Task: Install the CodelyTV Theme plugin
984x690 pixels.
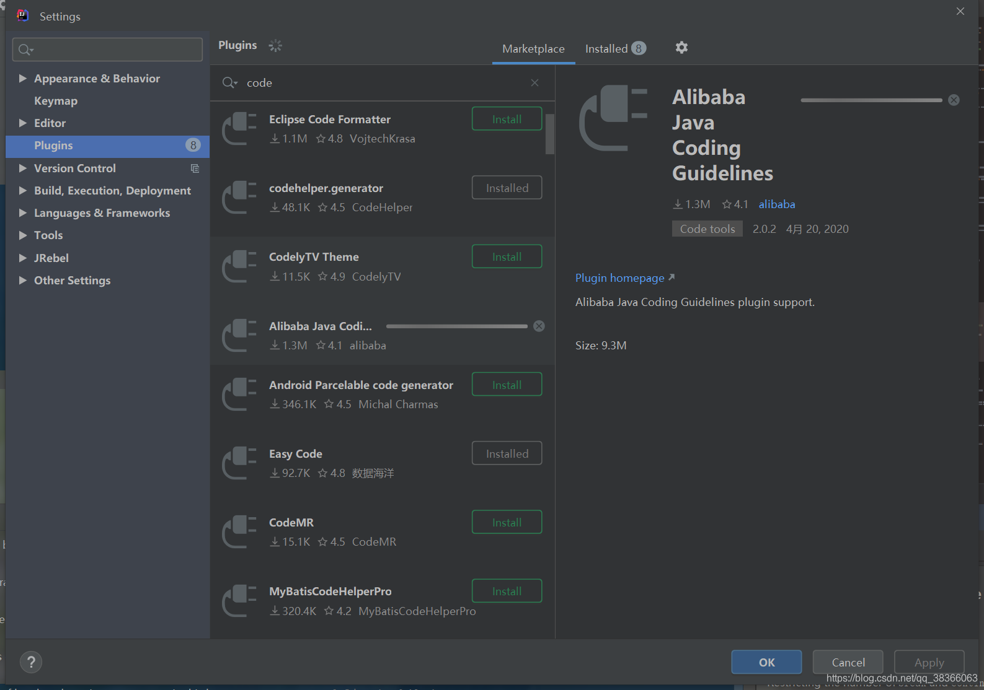Action: (x=507, y=256)
